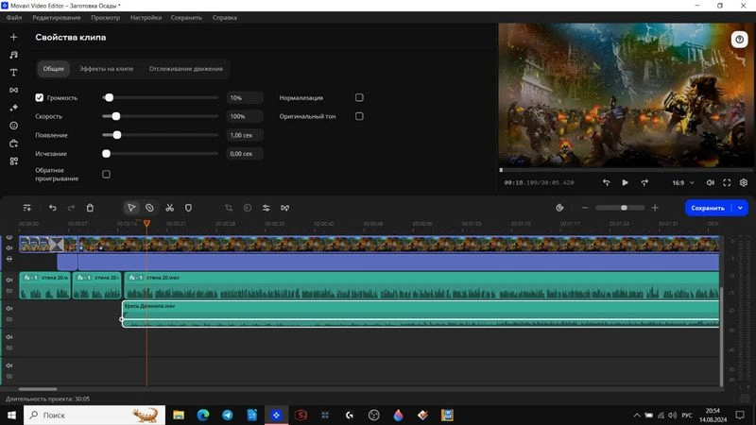The height and width of the screenshot is (425, 756).
Task: Open the Effects magic wand panel
Action: tap(13, 108)
